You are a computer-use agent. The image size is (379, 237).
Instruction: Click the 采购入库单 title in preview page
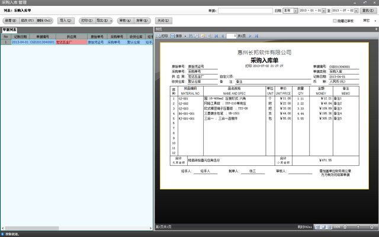[x=264, y=60]
